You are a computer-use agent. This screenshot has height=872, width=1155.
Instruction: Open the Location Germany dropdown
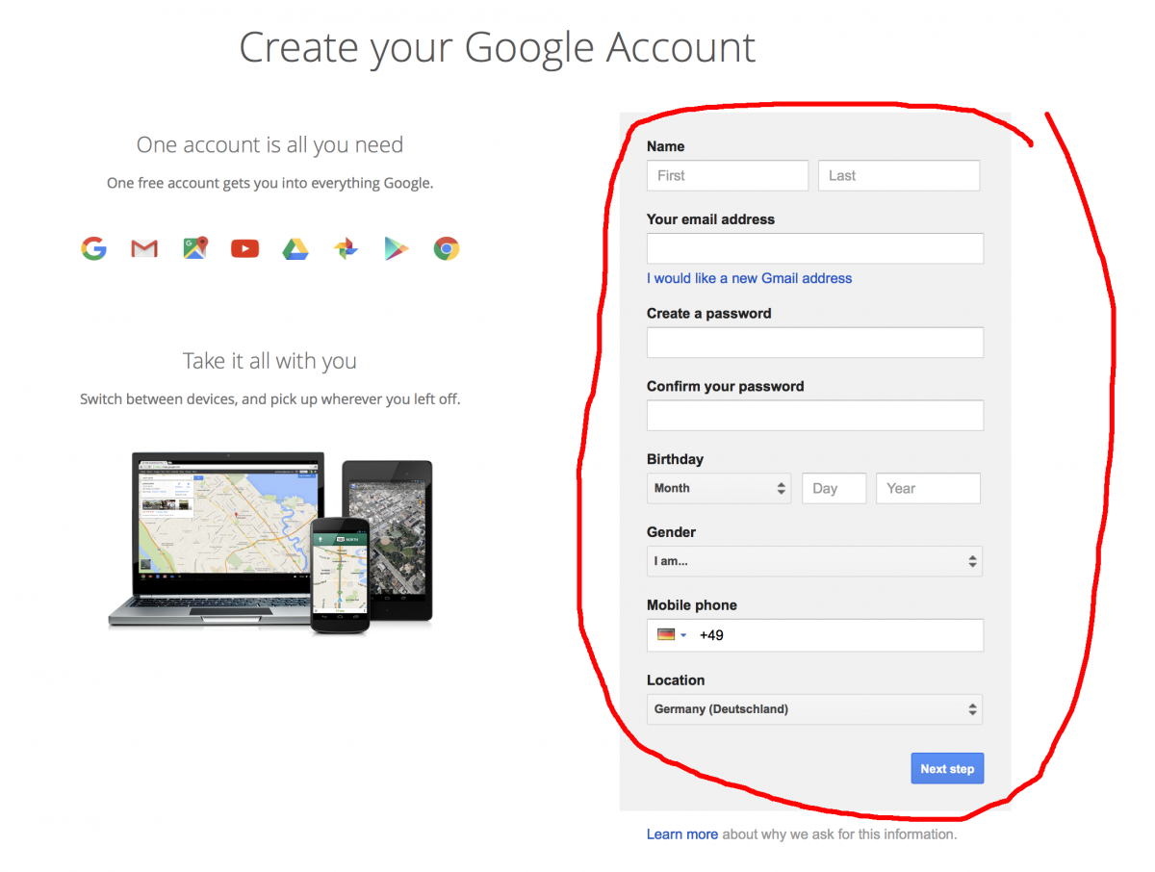tap(814, 709)
